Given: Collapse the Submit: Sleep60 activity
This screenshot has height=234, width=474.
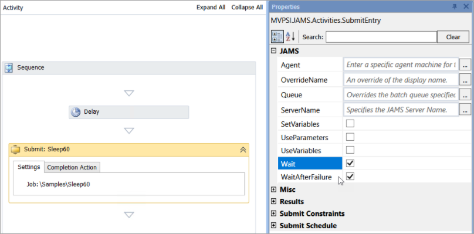Looking at the screenshot, I should pyautogui.click(x=243, y=150).
